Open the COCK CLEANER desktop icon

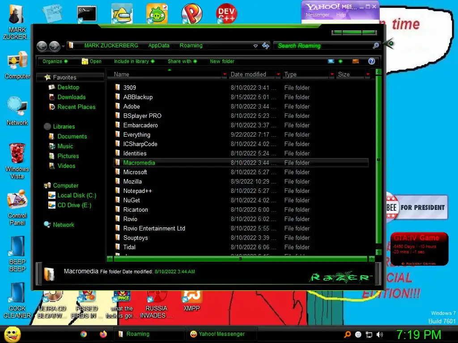pyautogui.click(x=17, y=301)
